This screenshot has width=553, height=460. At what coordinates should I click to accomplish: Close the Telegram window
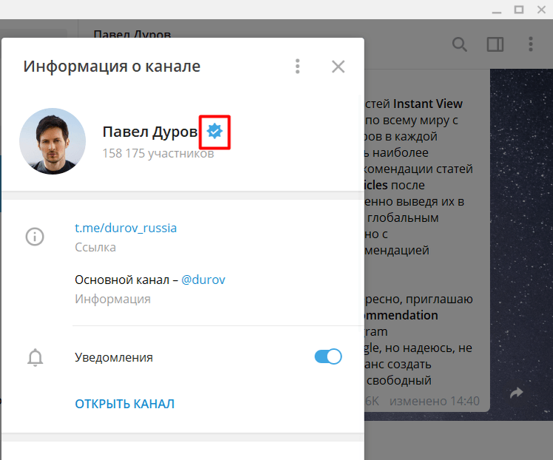[x=541, y=10]
